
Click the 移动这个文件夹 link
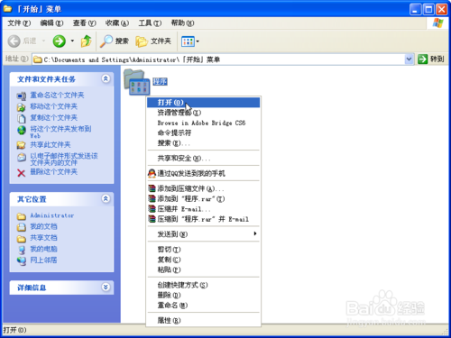pyautogui.click(x=53, y=106)
